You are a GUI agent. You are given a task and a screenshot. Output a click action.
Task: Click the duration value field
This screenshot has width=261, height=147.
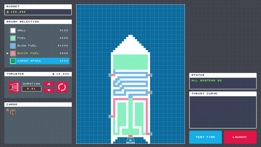(x=31, y=89)
